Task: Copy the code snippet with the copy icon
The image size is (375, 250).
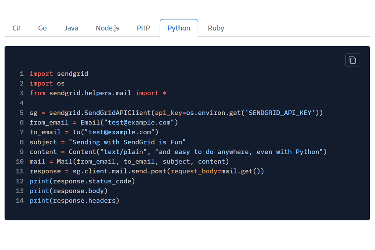Action: pyautogui.click(x=352, y=60)
